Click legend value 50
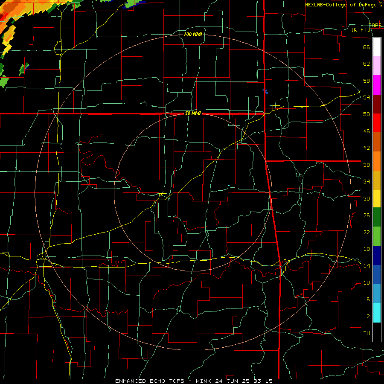Viewport: 384px width, 384px height. (x=367, y=114)
